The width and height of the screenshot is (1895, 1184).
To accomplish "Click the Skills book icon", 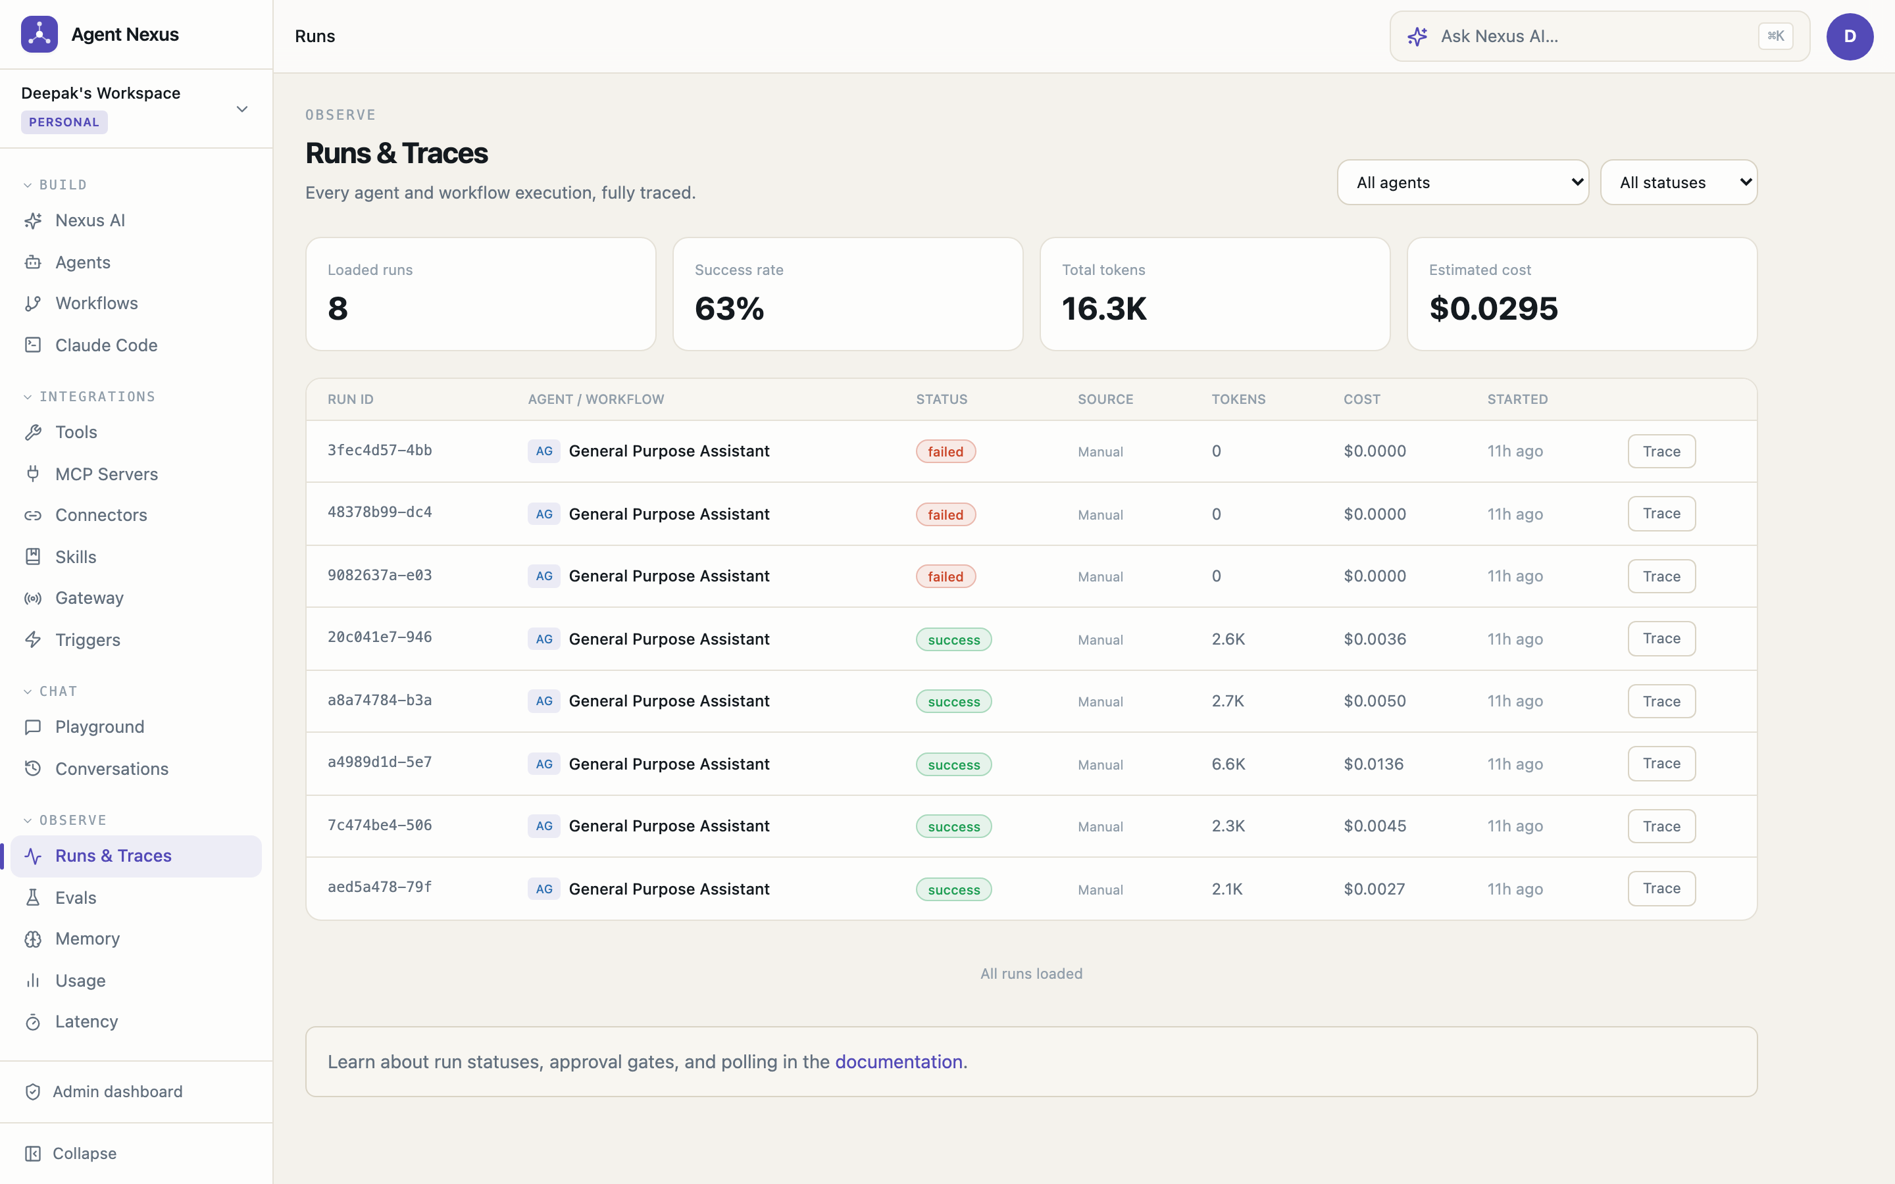I will tap(33, 556).
